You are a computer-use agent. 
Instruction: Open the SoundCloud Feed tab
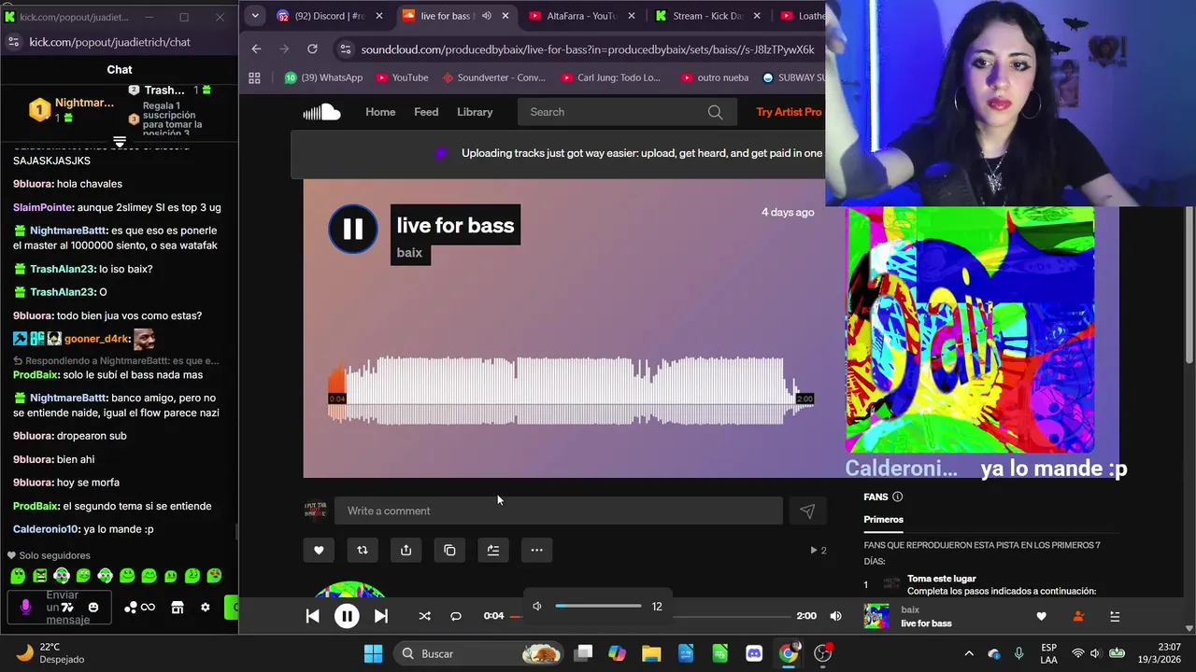pyautogui.click(x=426, y=112)
